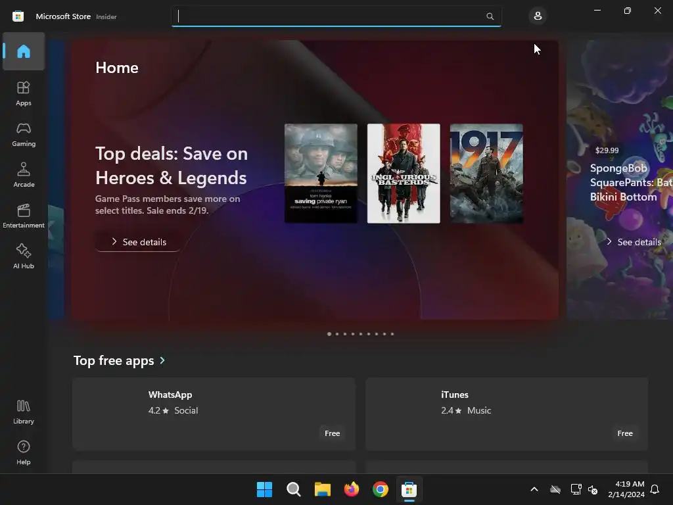Open the Apps section in the sidebar
Viewport: 673px width, 505px height.
coord(24,93)
